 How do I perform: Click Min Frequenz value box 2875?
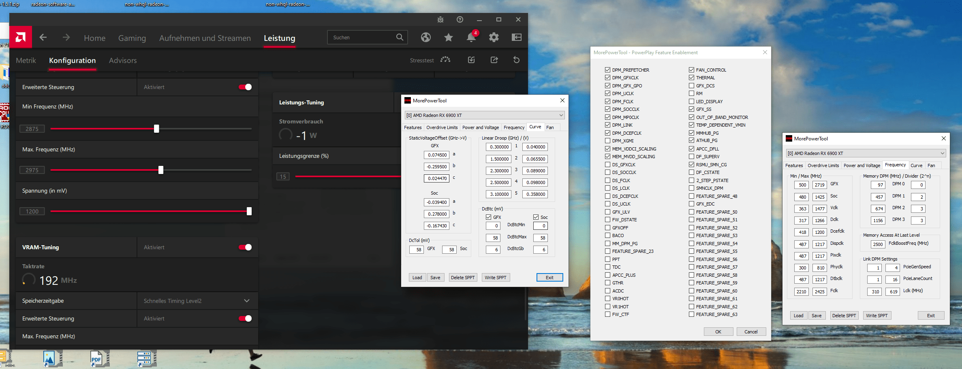(32, 129)
